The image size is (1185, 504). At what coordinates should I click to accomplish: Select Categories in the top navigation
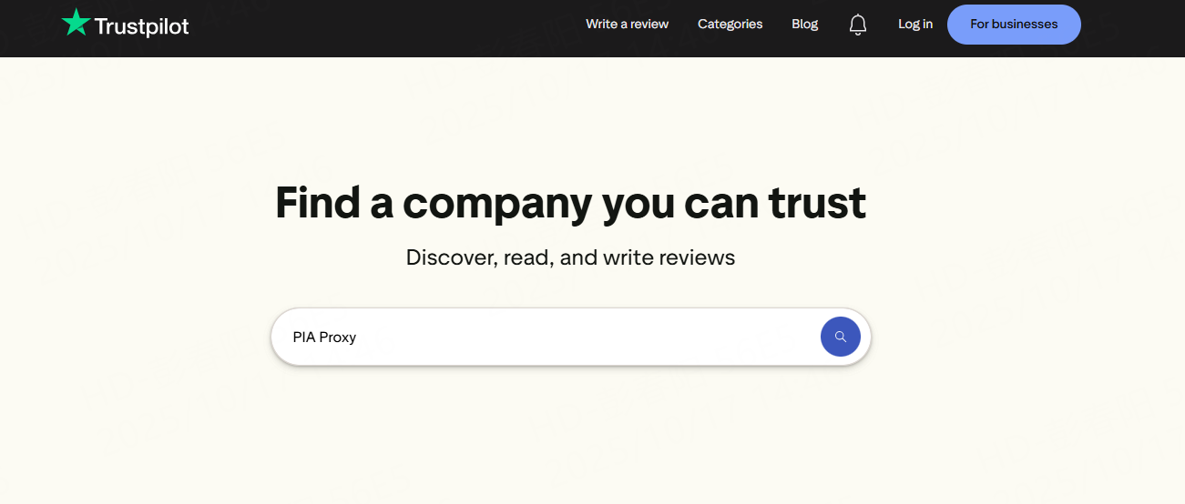tap(730, 25)
